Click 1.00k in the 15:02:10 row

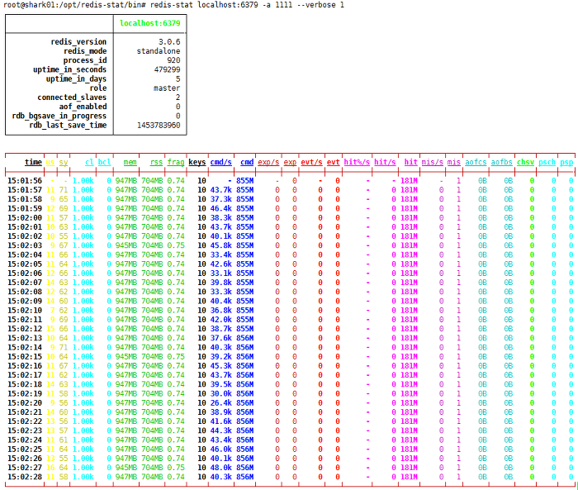click(x=83, y=311)
